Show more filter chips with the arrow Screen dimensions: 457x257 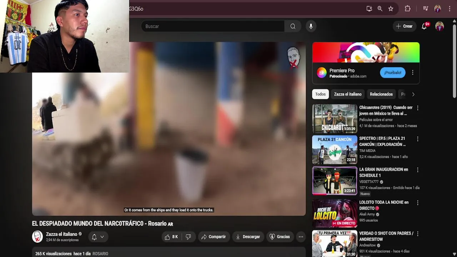pos(413,94)
